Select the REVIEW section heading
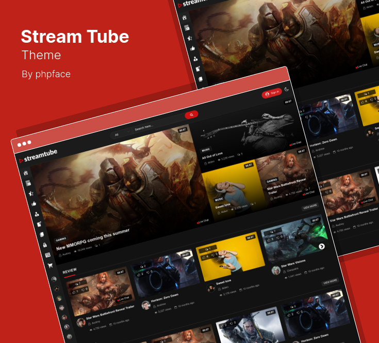Viewport: 379px width, 343px height. click(x=70, y=271)
